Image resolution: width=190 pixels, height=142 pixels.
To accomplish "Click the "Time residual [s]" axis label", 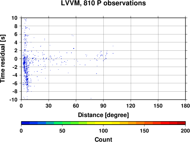I will coord(3,59).
